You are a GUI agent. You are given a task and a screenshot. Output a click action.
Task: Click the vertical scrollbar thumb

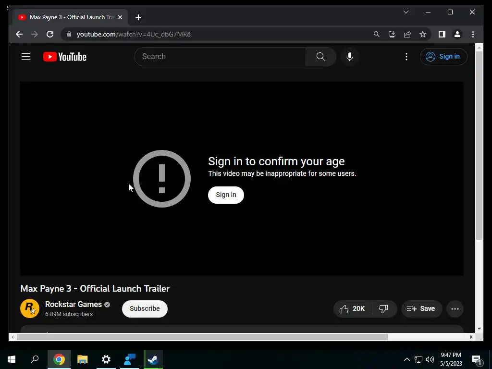point(479,145)
